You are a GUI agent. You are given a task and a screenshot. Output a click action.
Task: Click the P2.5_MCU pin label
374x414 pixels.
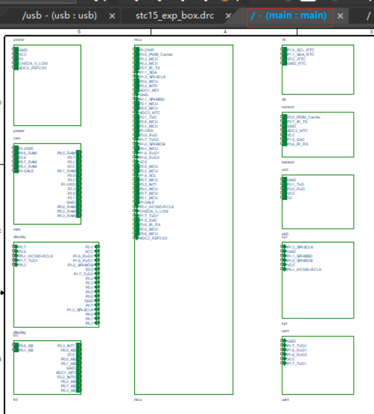[x=149, y=166]
